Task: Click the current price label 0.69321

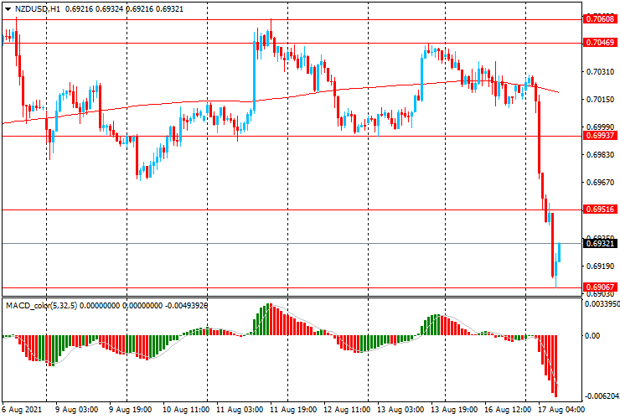Action: pos(600,243)
